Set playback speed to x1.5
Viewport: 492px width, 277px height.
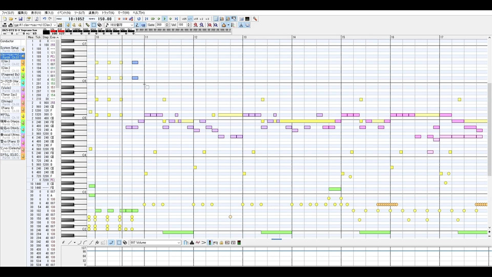pyautogui.click(x=196, y=19)
